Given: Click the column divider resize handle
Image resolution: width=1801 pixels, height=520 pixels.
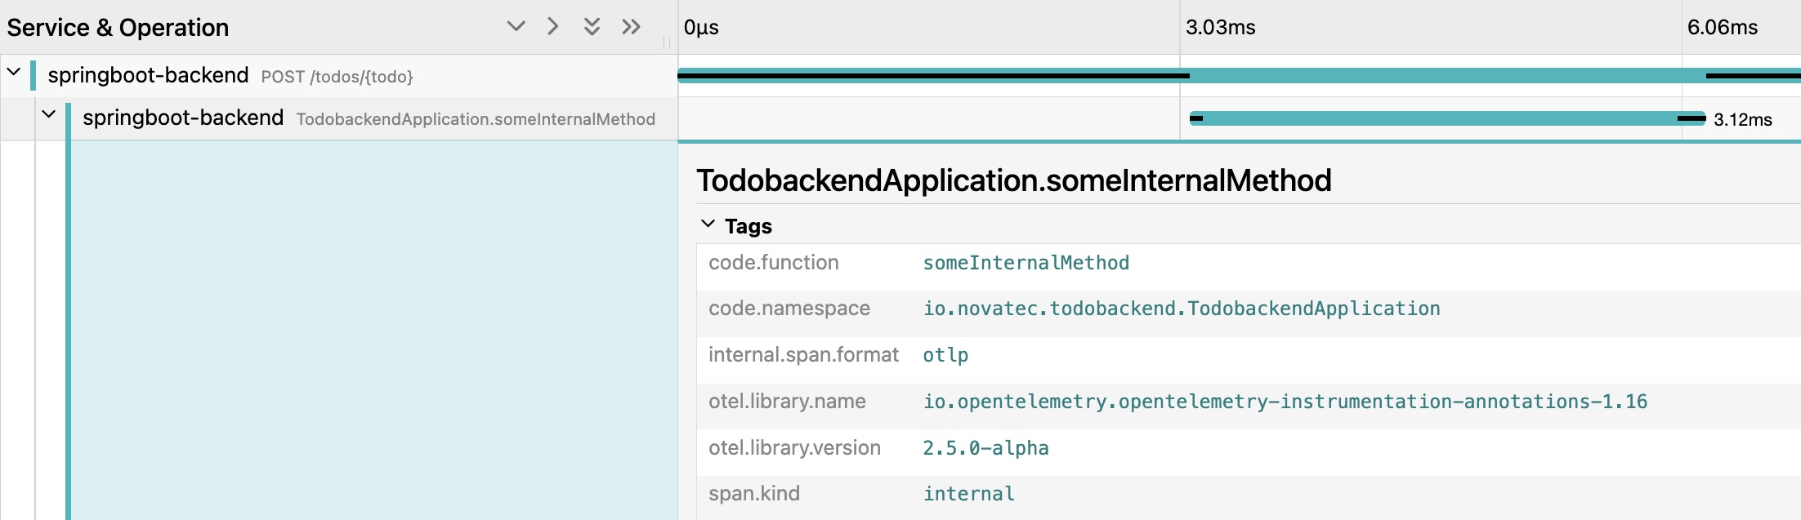Looking at the screenshot, I should 667,42.
